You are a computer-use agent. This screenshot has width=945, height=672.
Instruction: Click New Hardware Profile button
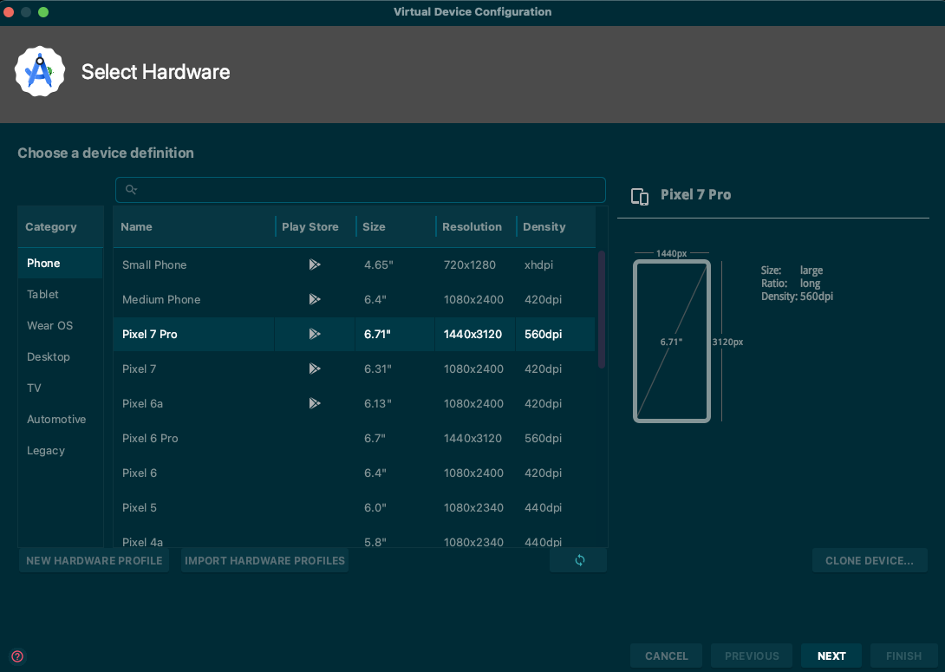[x=94, y=560]
